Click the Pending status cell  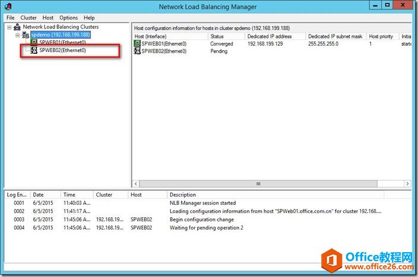click(x=219, y=51)
